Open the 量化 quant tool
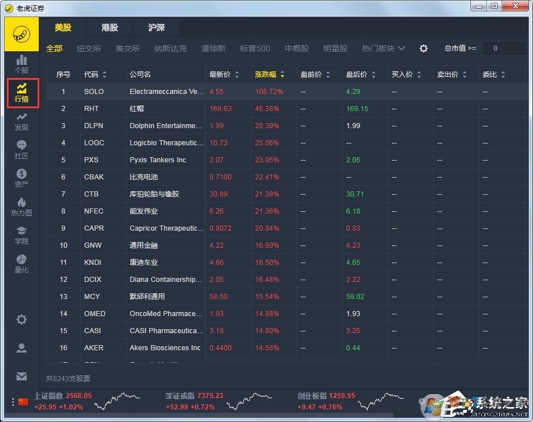The image size is (533, 422). (22, 264)
